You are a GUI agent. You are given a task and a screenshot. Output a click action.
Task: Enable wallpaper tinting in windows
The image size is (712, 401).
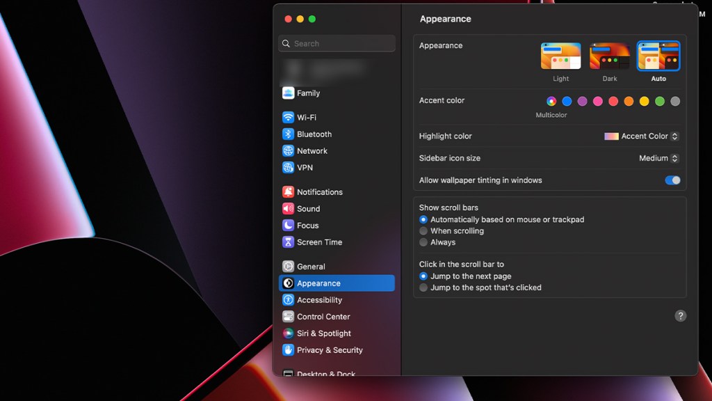[x=672, y=180]
